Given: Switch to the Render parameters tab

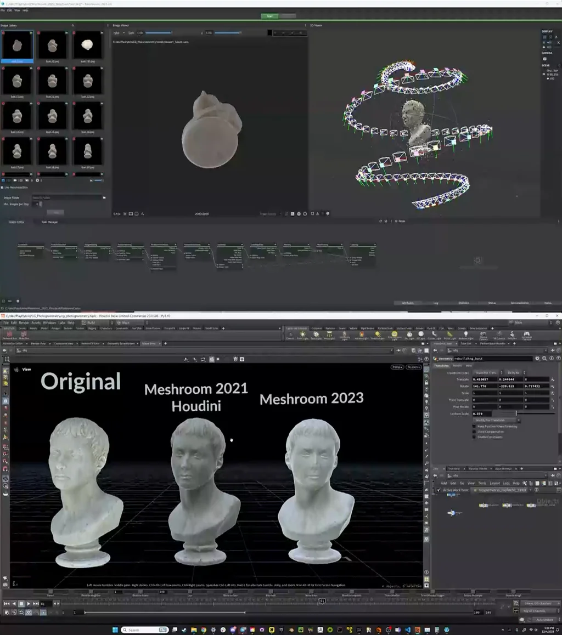Looking at the screenshot, I should tap(457, 366).
